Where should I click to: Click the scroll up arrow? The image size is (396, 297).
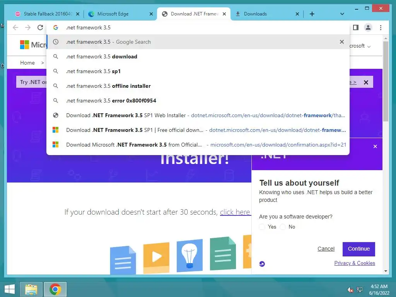[386, 38]
